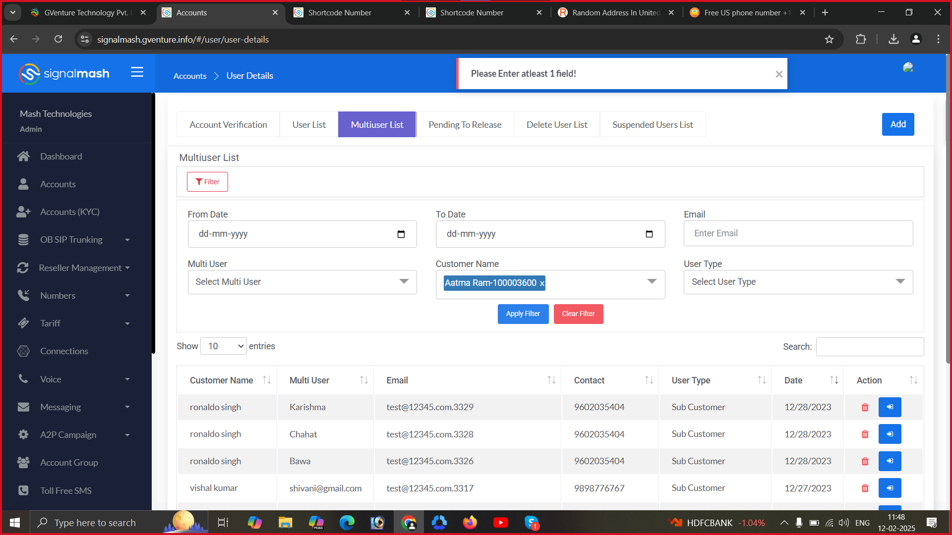Click login arrow icon for Chahat row
This screenshot has height=535, width=952.
(890, 434)
